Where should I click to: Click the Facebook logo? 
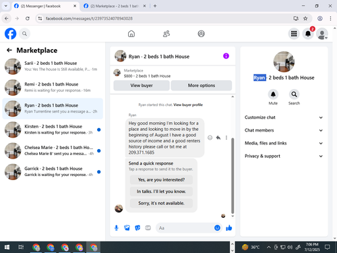(10, 34)
